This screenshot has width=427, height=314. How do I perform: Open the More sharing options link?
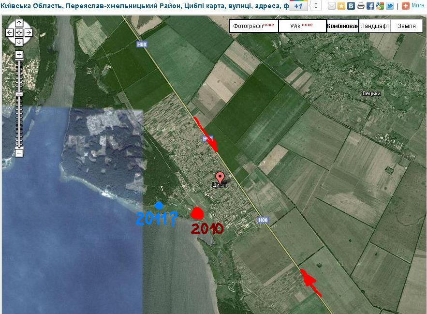(418, 6)
